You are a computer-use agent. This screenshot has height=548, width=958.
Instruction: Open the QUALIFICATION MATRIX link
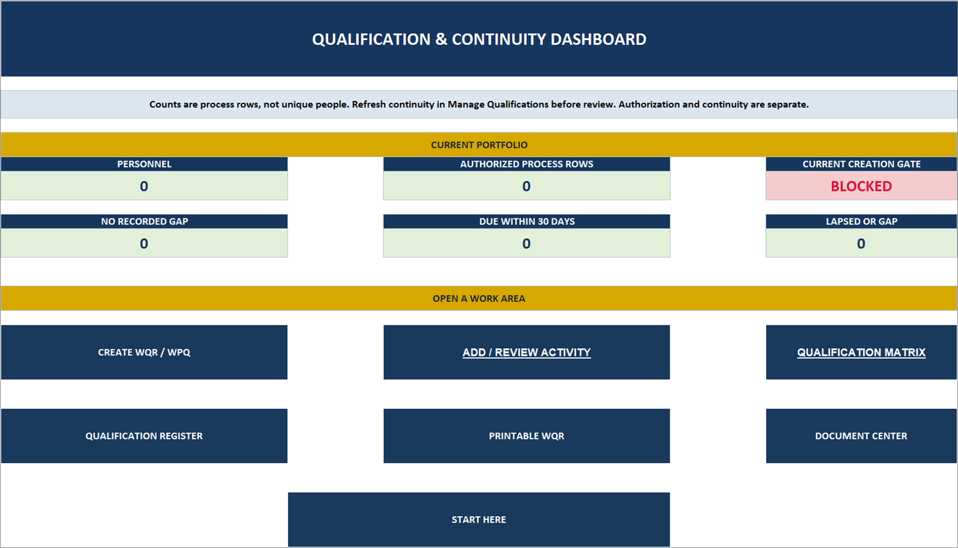(x=861, y=352)
